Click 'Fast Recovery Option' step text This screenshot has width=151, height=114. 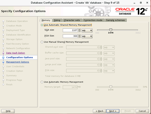pos(17,44)
